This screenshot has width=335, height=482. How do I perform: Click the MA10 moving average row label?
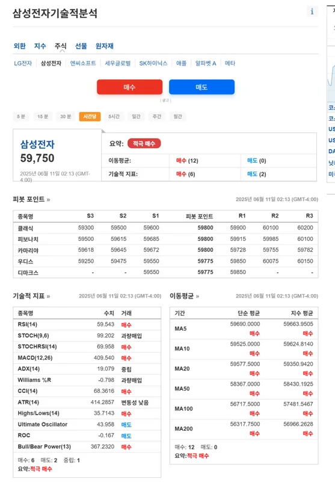point(182,349)
